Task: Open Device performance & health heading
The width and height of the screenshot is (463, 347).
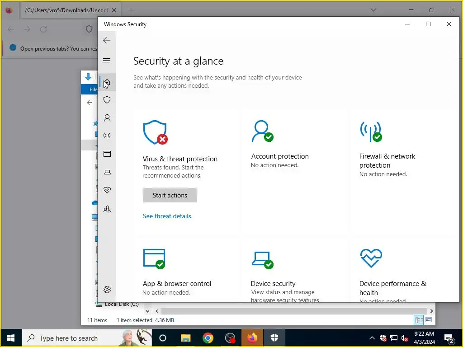Action: pyautogui.click(x=393, y=288)
